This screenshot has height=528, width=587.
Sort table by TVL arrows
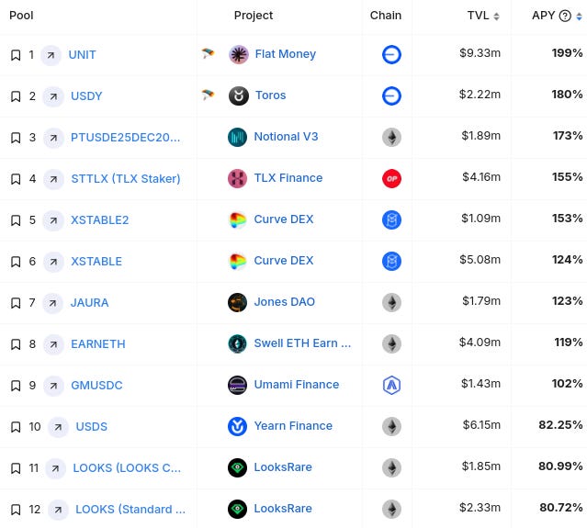pos(496,17)
